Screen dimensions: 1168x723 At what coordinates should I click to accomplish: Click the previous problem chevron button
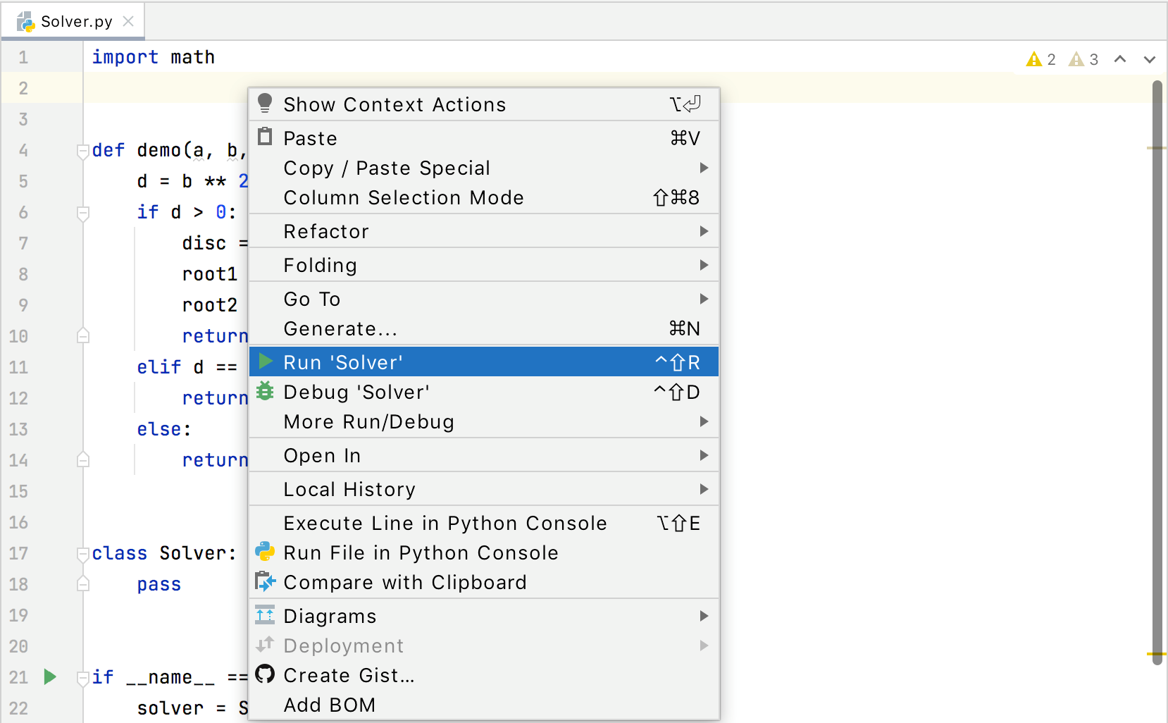[1120, 59]
